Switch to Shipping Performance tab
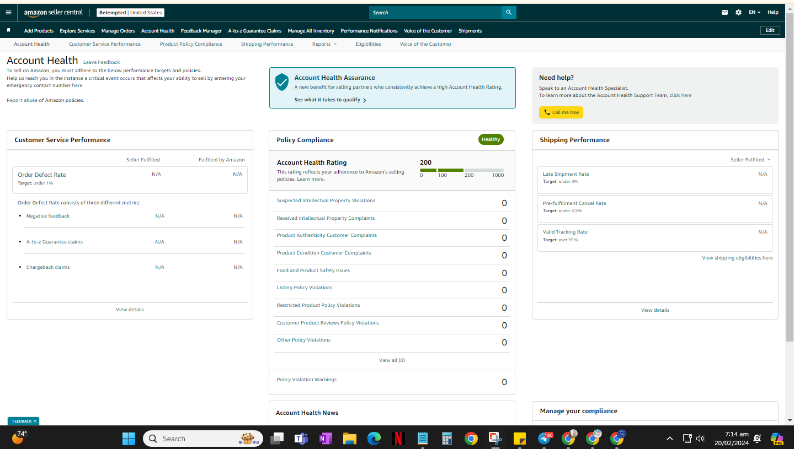The width and height of the screenshot is (794, 449). 267,44
